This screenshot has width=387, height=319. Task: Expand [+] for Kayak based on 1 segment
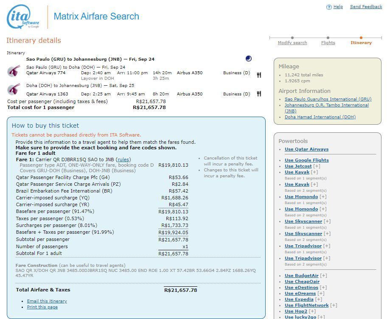pyautogui.click(x=314, y=172)
